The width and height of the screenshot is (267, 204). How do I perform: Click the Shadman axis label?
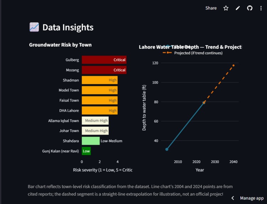(x=71, y=80)
